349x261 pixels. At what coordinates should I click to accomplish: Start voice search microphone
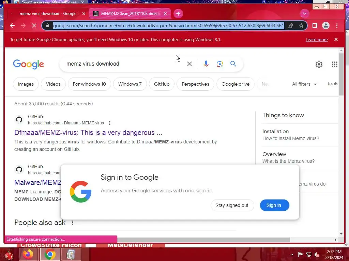[206, 64]
